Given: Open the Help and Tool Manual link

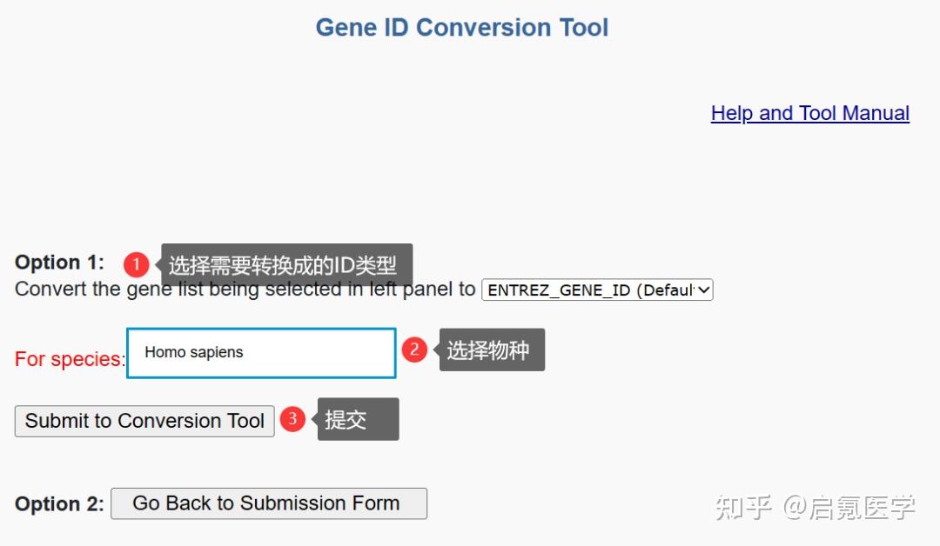Looking at the screenshot, I should pyautogui.click(x=809, y=113).
